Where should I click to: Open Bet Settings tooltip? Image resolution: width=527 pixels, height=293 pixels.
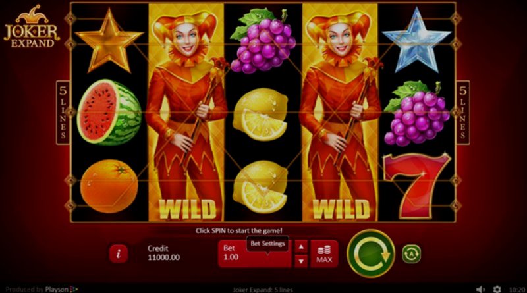pyautogui.click(x=267, y=244)
